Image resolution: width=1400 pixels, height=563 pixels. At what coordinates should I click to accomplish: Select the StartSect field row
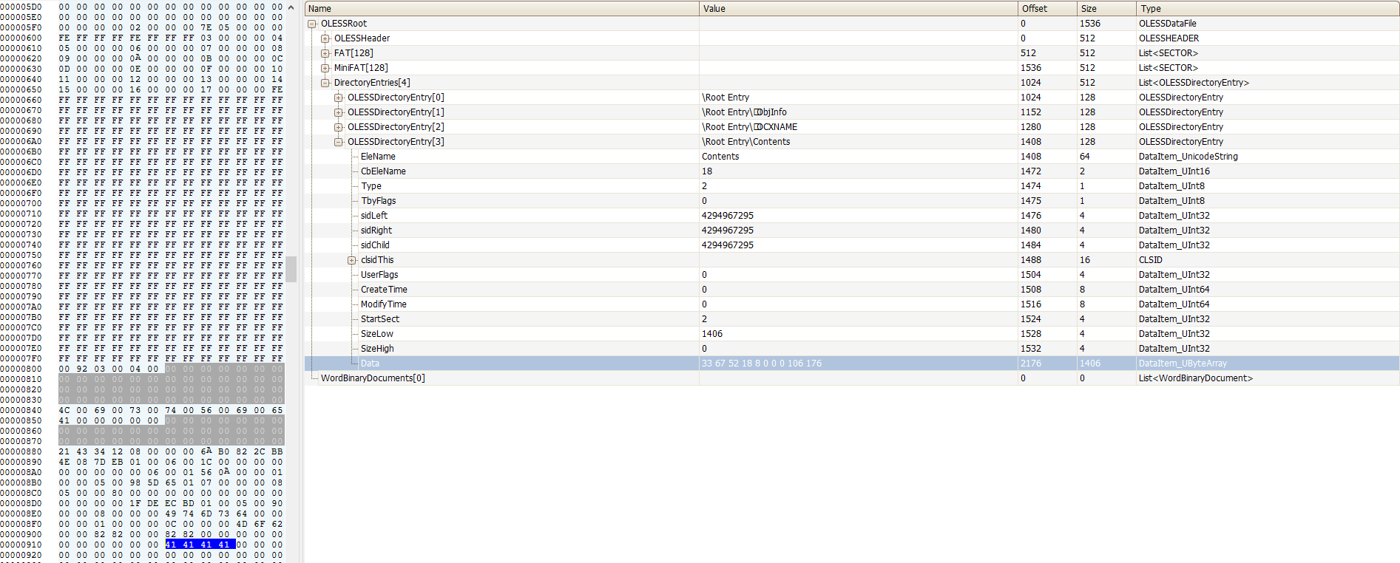coord(852,319)
